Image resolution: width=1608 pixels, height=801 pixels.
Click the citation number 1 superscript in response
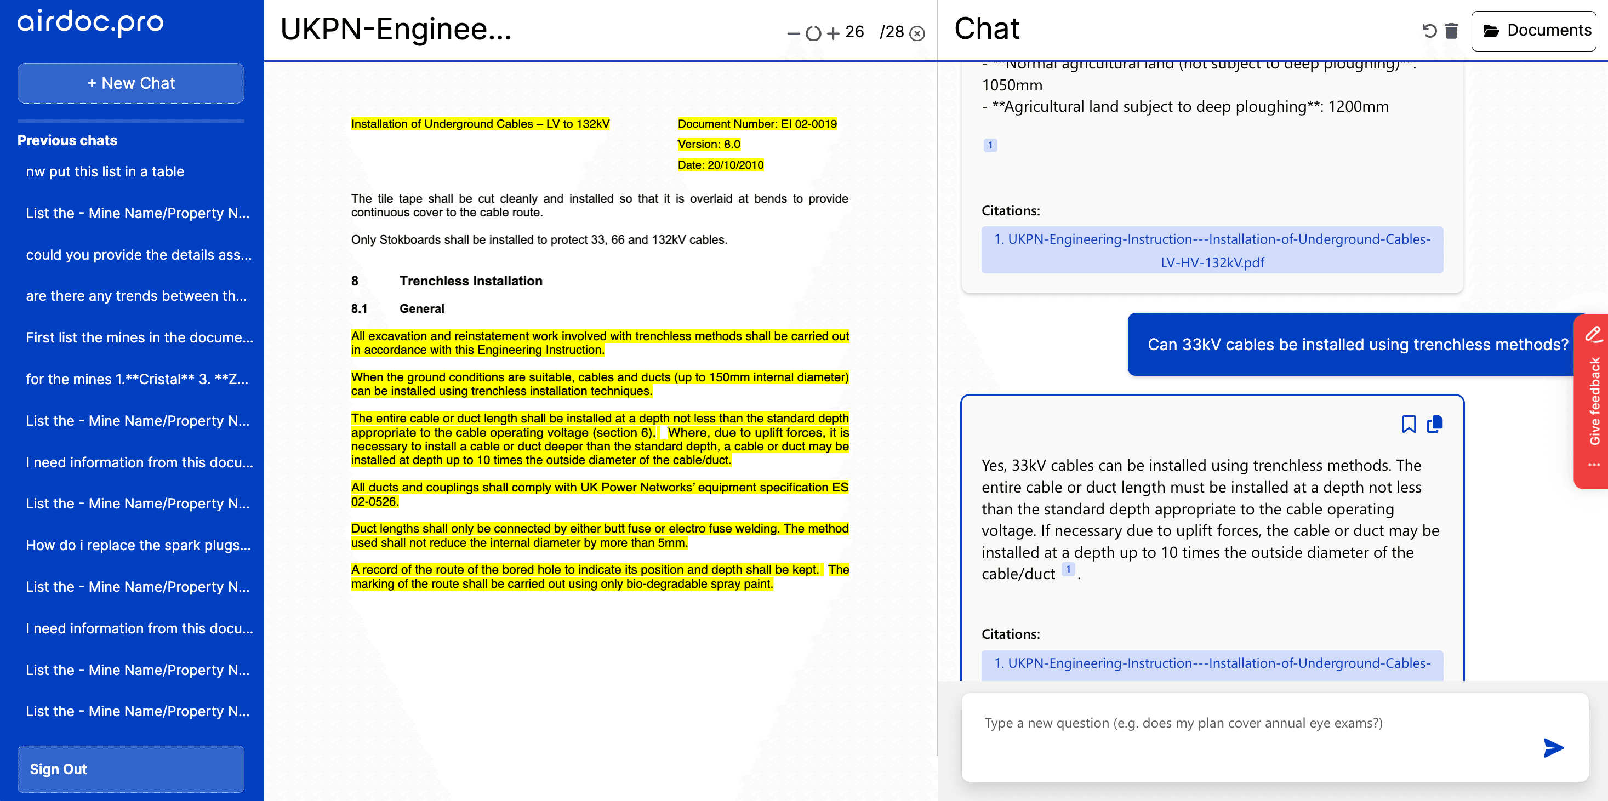coord(1069,571)
